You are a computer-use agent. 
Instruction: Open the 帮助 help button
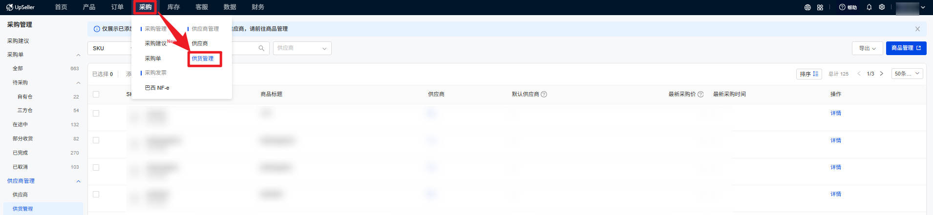[x=848, y=7]
